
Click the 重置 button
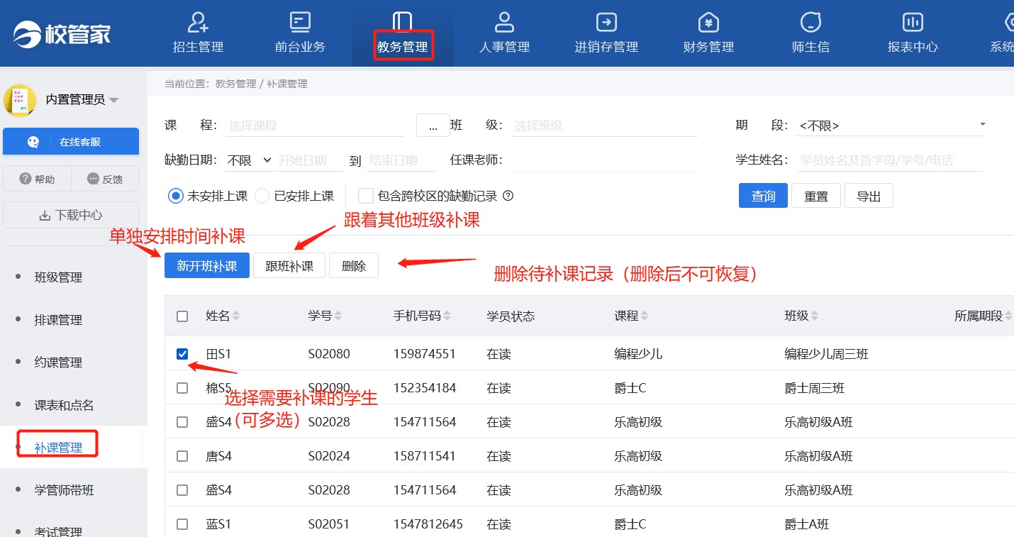816,196
